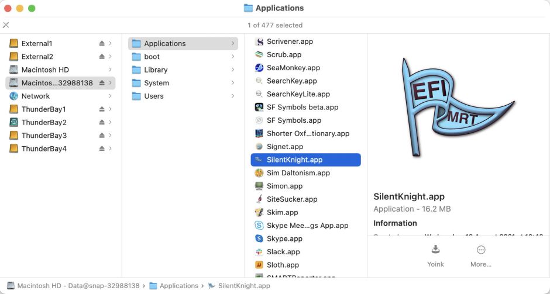Screen dimensions: 550x294
Task: Select the Skype.app icon
Action: [259, 238]
